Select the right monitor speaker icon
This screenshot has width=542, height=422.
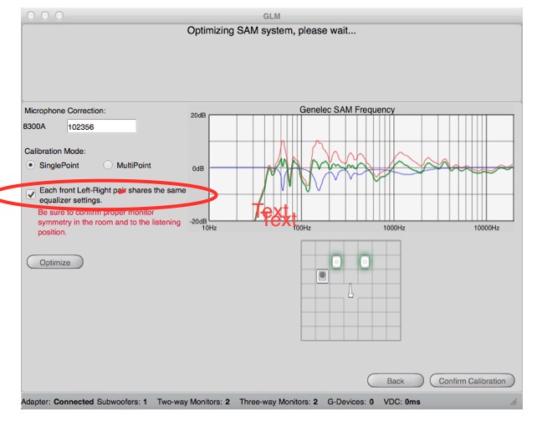tap(365, 262)
